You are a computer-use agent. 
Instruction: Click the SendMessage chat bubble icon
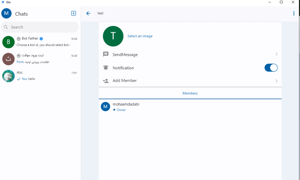tap(105, 54)
